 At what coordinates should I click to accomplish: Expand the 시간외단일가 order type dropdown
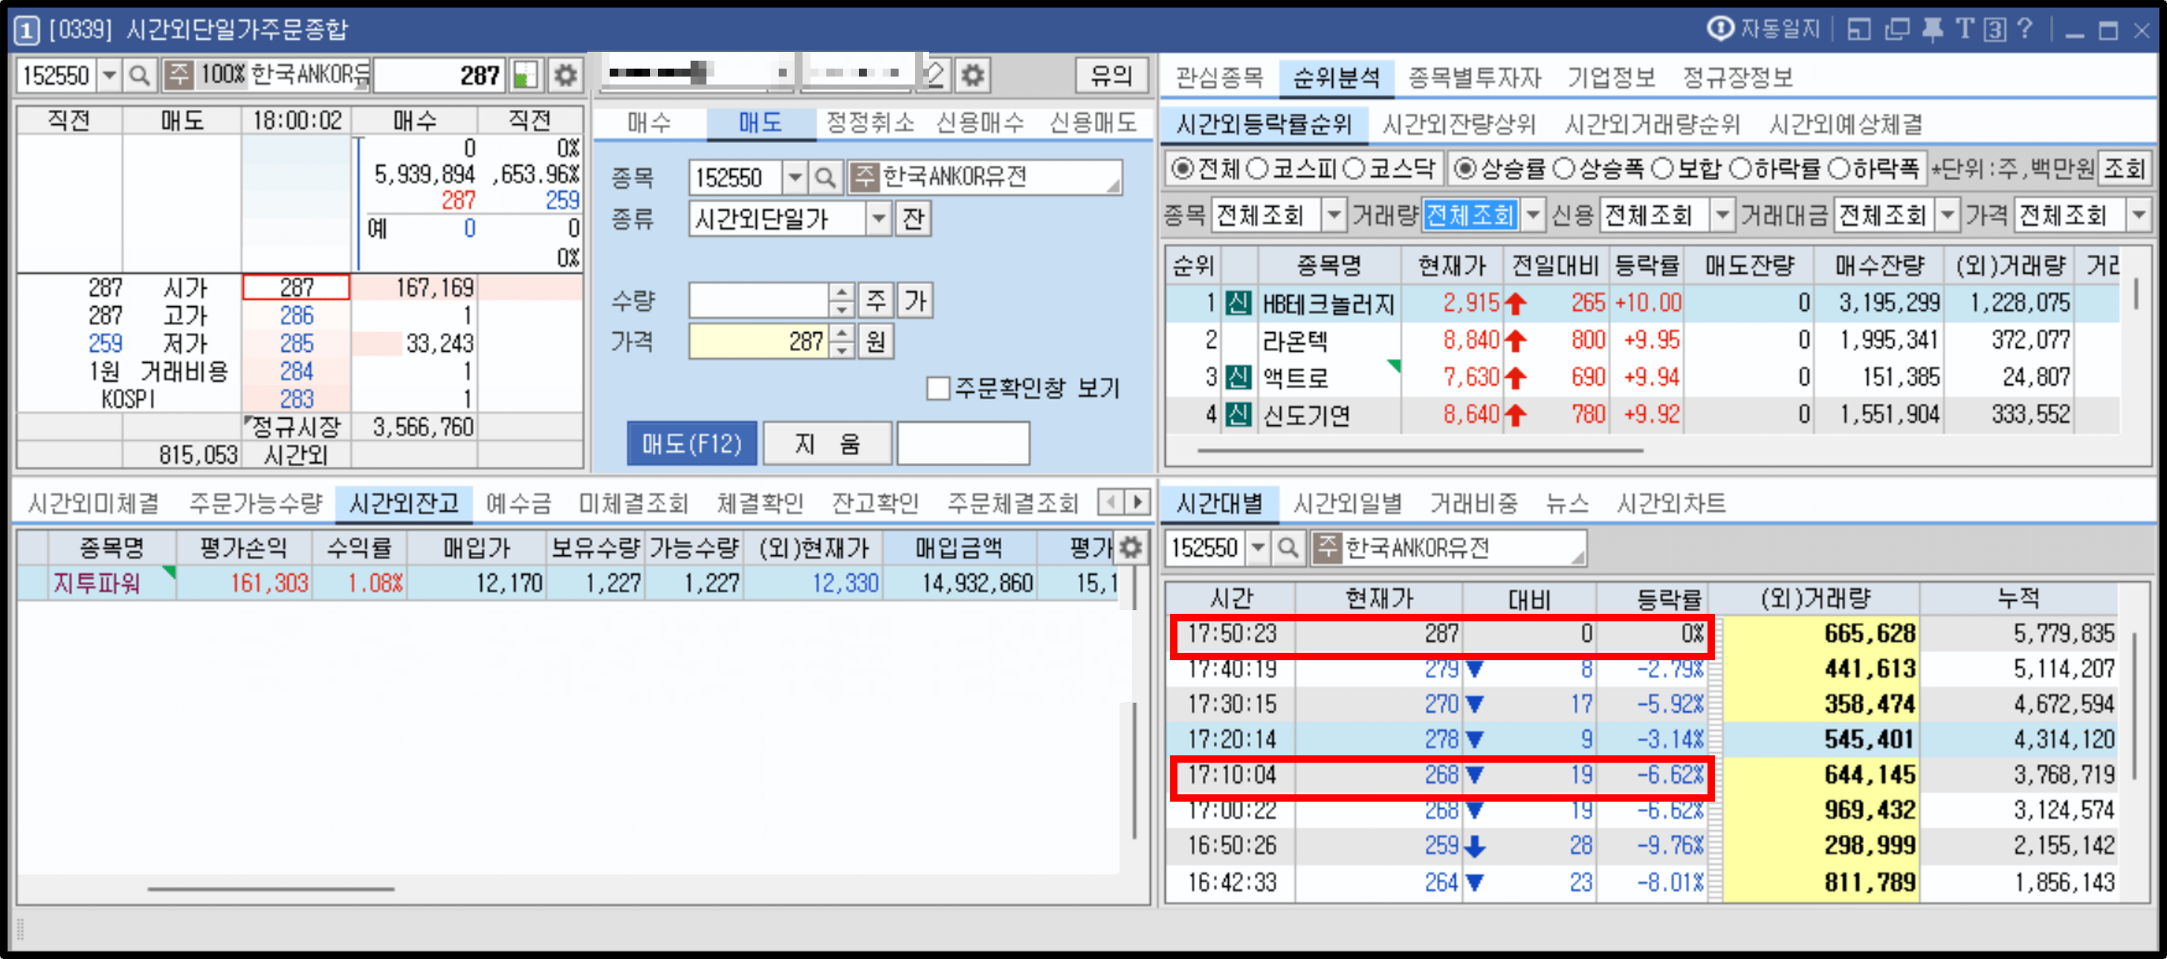click(878, 219)
